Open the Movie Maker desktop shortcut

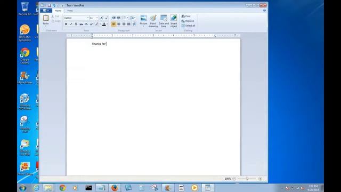coord(25,77)
